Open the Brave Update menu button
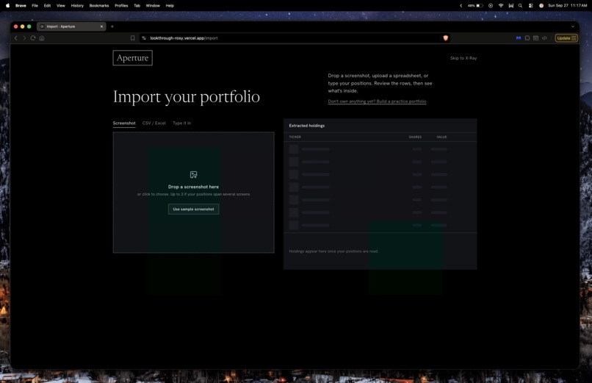The height and width of the screenshot is (383, 592). tap(566, 38)
